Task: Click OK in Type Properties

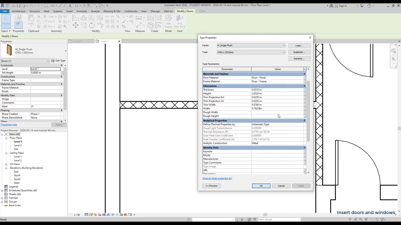Action: pyautogui.click(x=261, y=186)
